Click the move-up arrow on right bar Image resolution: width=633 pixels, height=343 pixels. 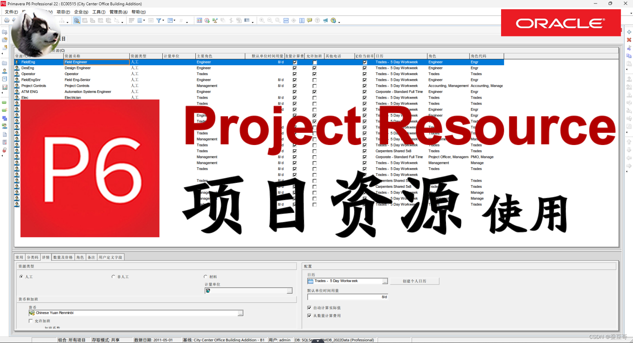pyautogui.click(x=629, y=142)
